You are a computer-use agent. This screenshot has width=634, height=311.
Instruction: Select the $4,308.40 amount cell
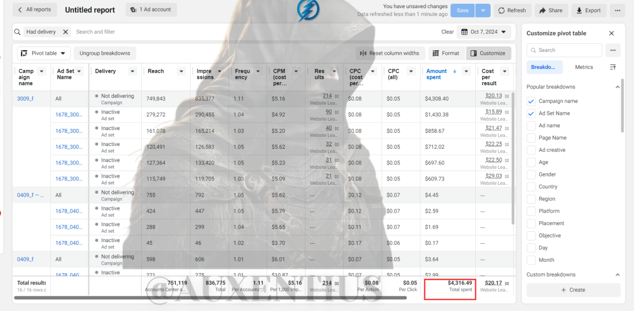[448, 98]
